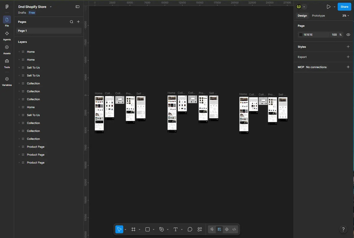Open the Drafts location link
The width and height of the screenshot is (354, 238).
point(22,13)
